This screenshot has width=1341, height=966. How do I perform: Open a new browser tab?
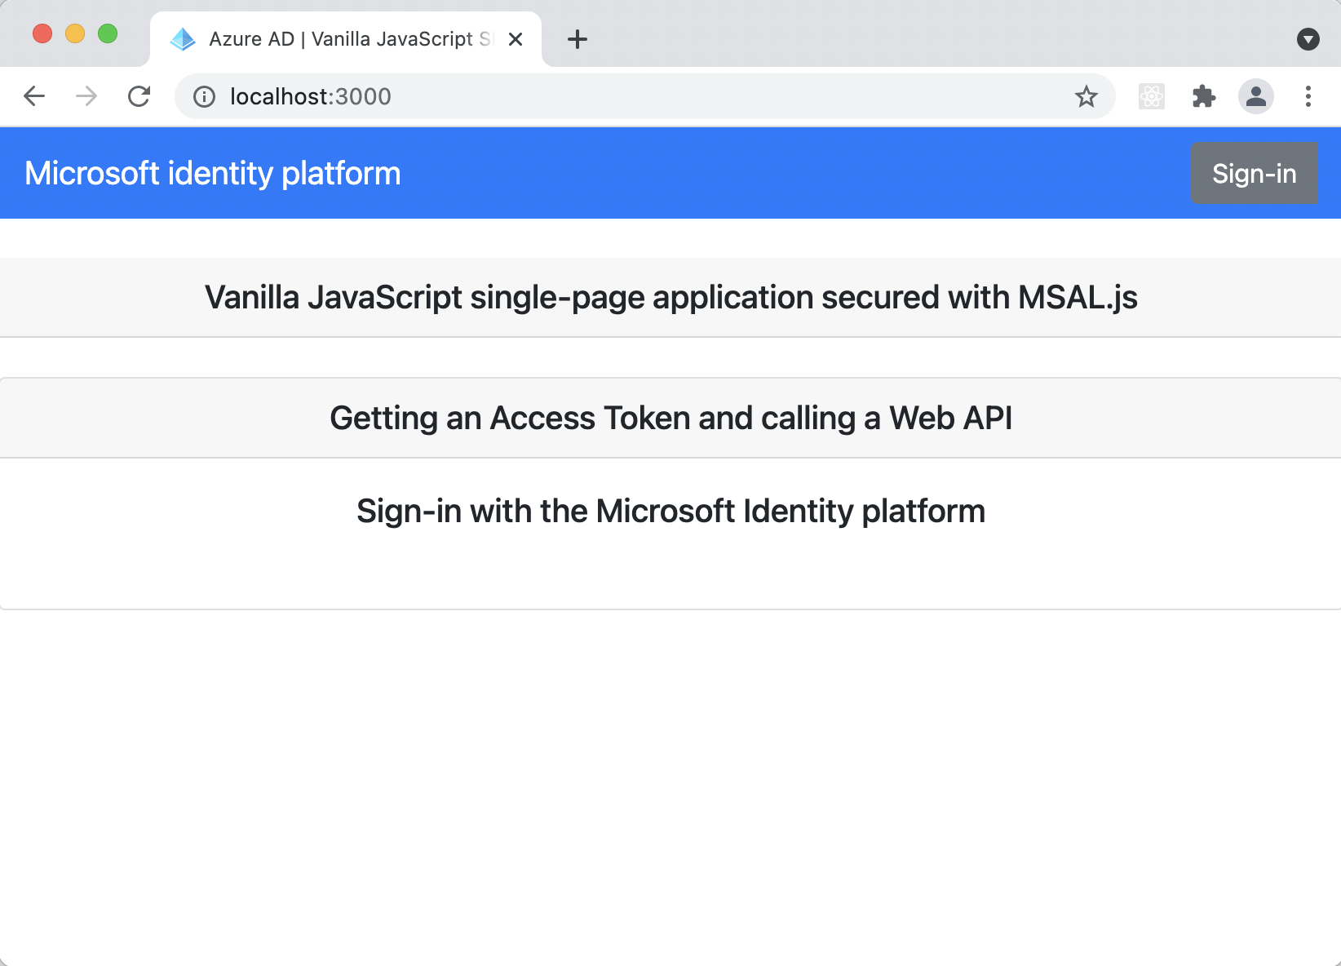pyautogui.click(x=578, y=39)
